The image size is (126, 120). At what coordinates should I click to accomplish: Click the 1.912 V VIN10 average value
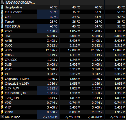(120, 112)
